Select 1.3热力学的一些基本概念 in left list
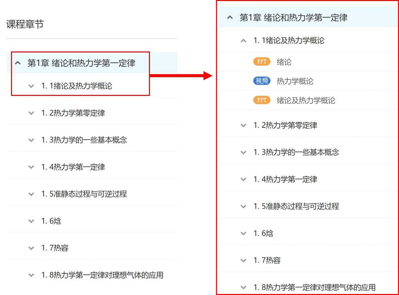This screenshot has width=399, height=295. pos(84,140)
